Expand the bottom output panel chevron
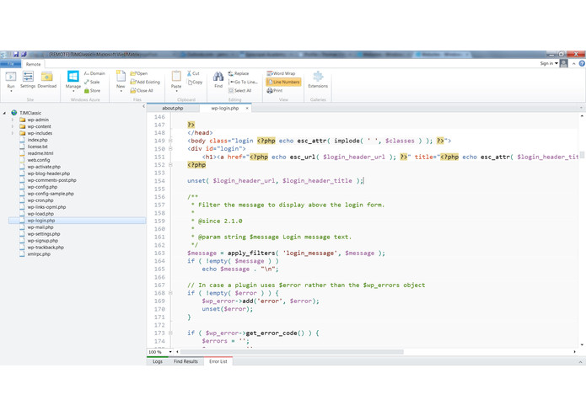The height and width of the screenshot is (416, 586). pos(580,362)
